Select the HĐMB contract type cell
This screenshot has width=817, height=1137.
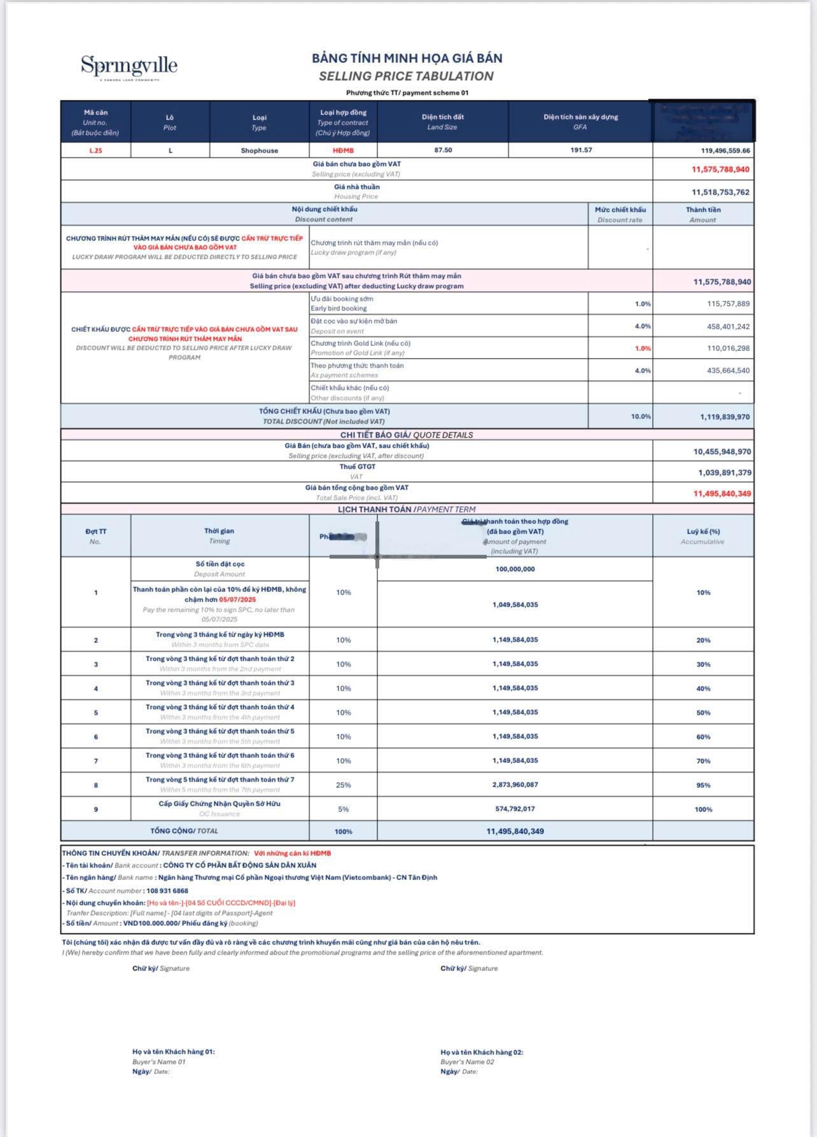coord(343,151)
